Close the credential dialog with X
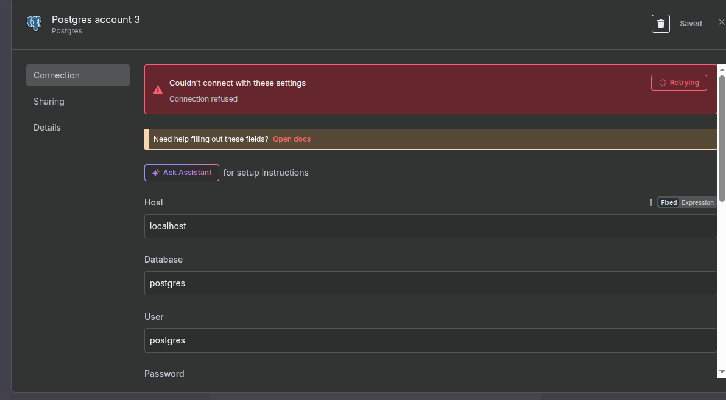The height and width of the screenshot is (400, 726). coord(721,22)
